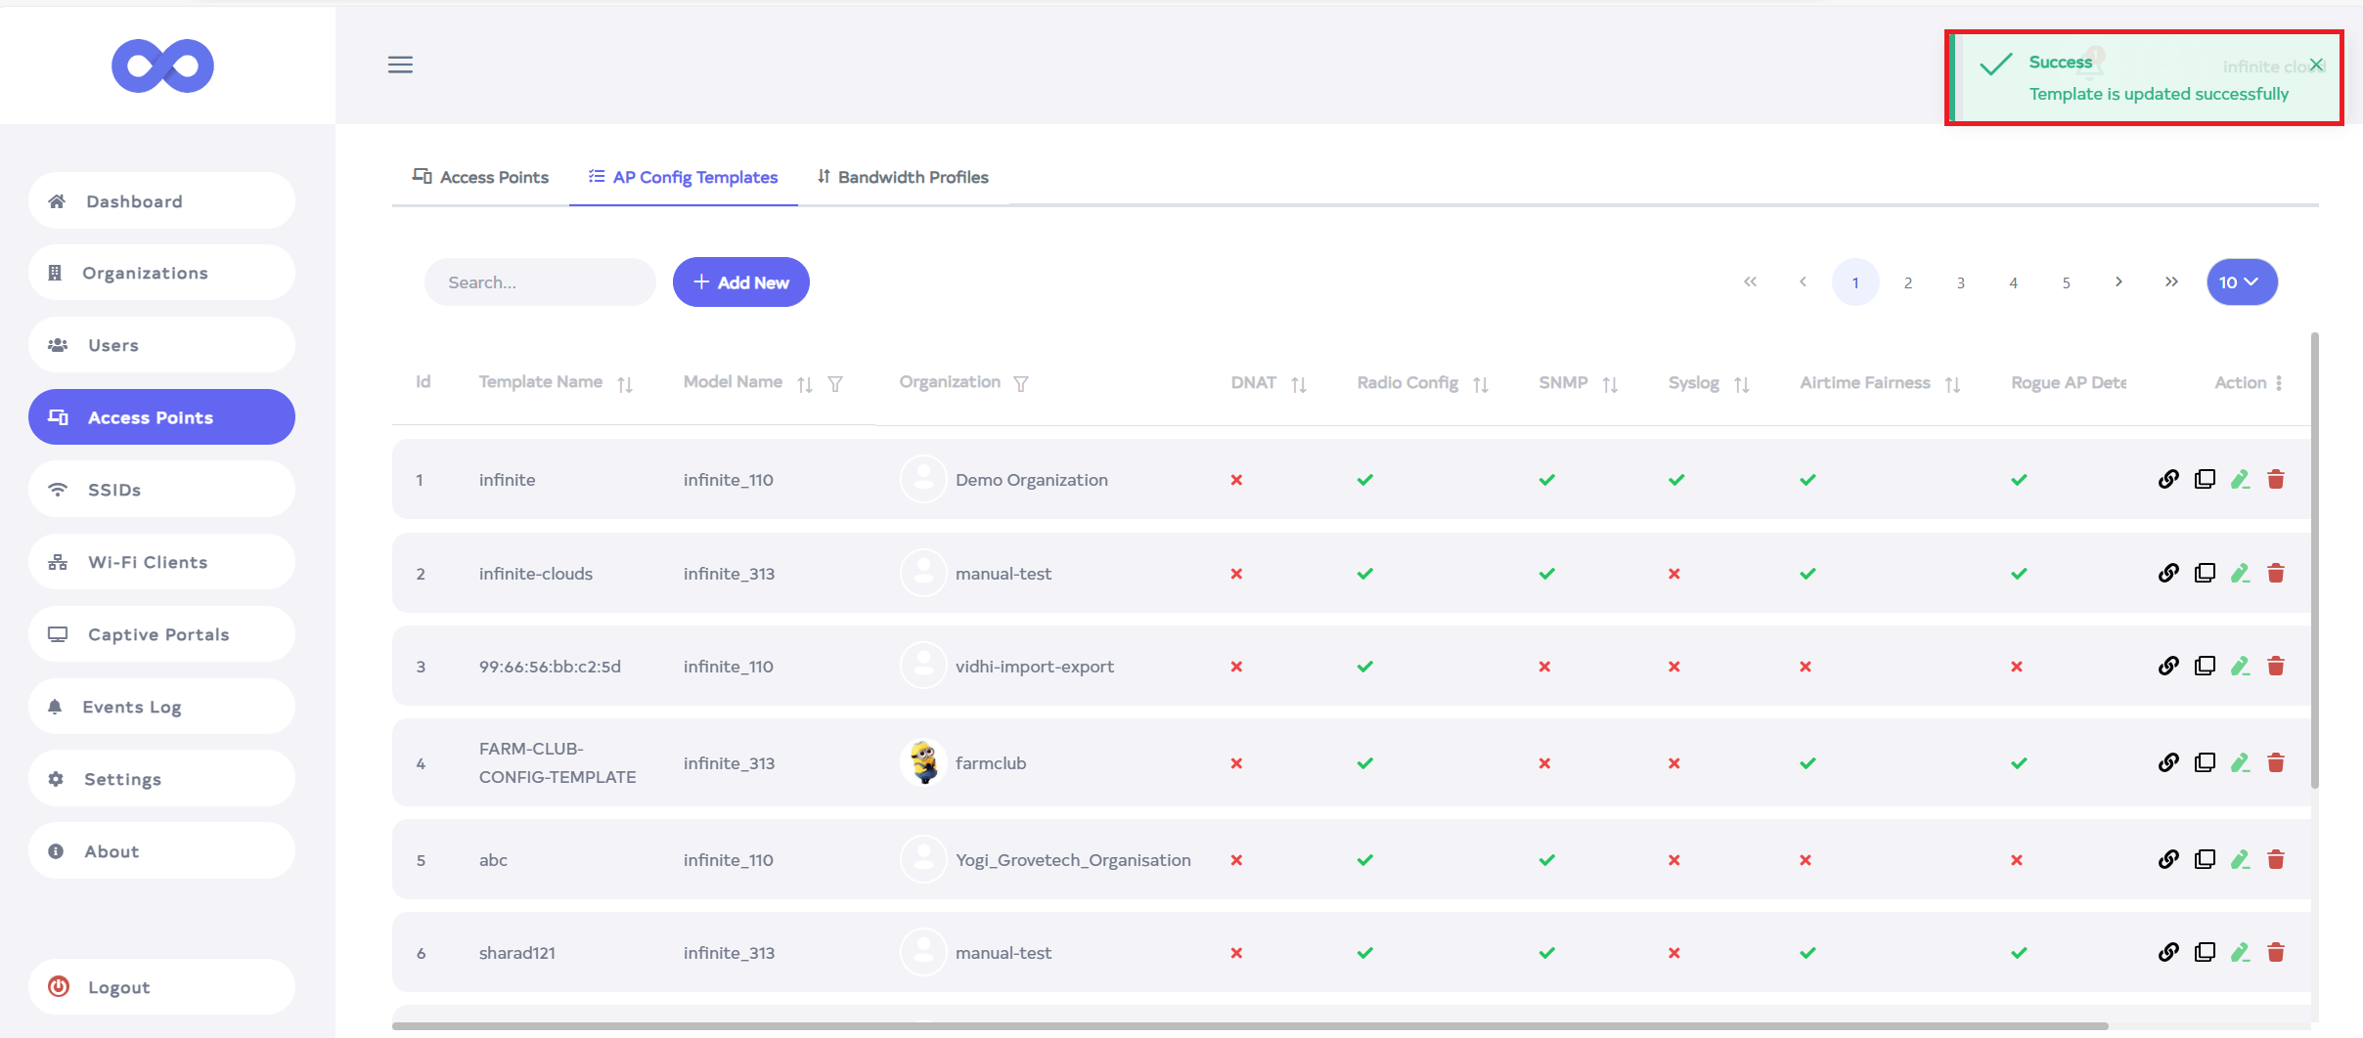Open the Action column options menu

(2279, 383)
